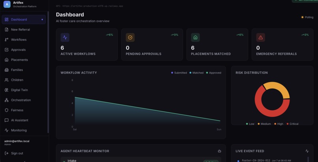Toggle the Critical risk legend entry
Viewport: 318px width, 162px height.
292,124
